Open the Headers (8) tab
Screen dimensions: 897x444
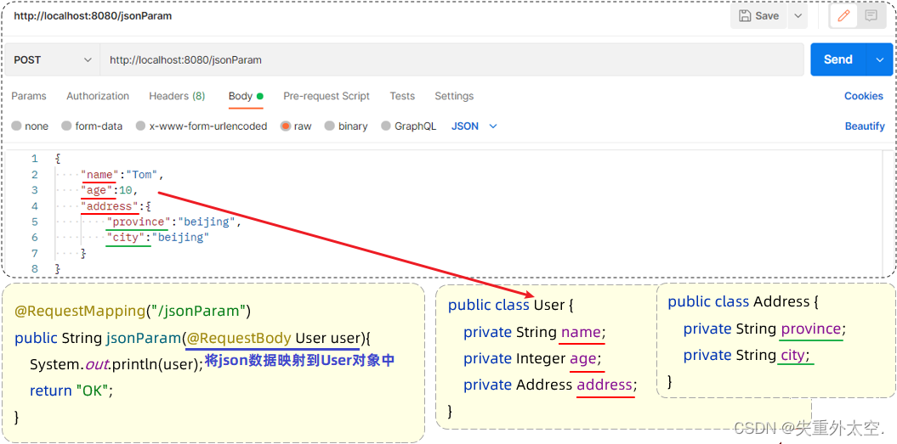point(177,96)
